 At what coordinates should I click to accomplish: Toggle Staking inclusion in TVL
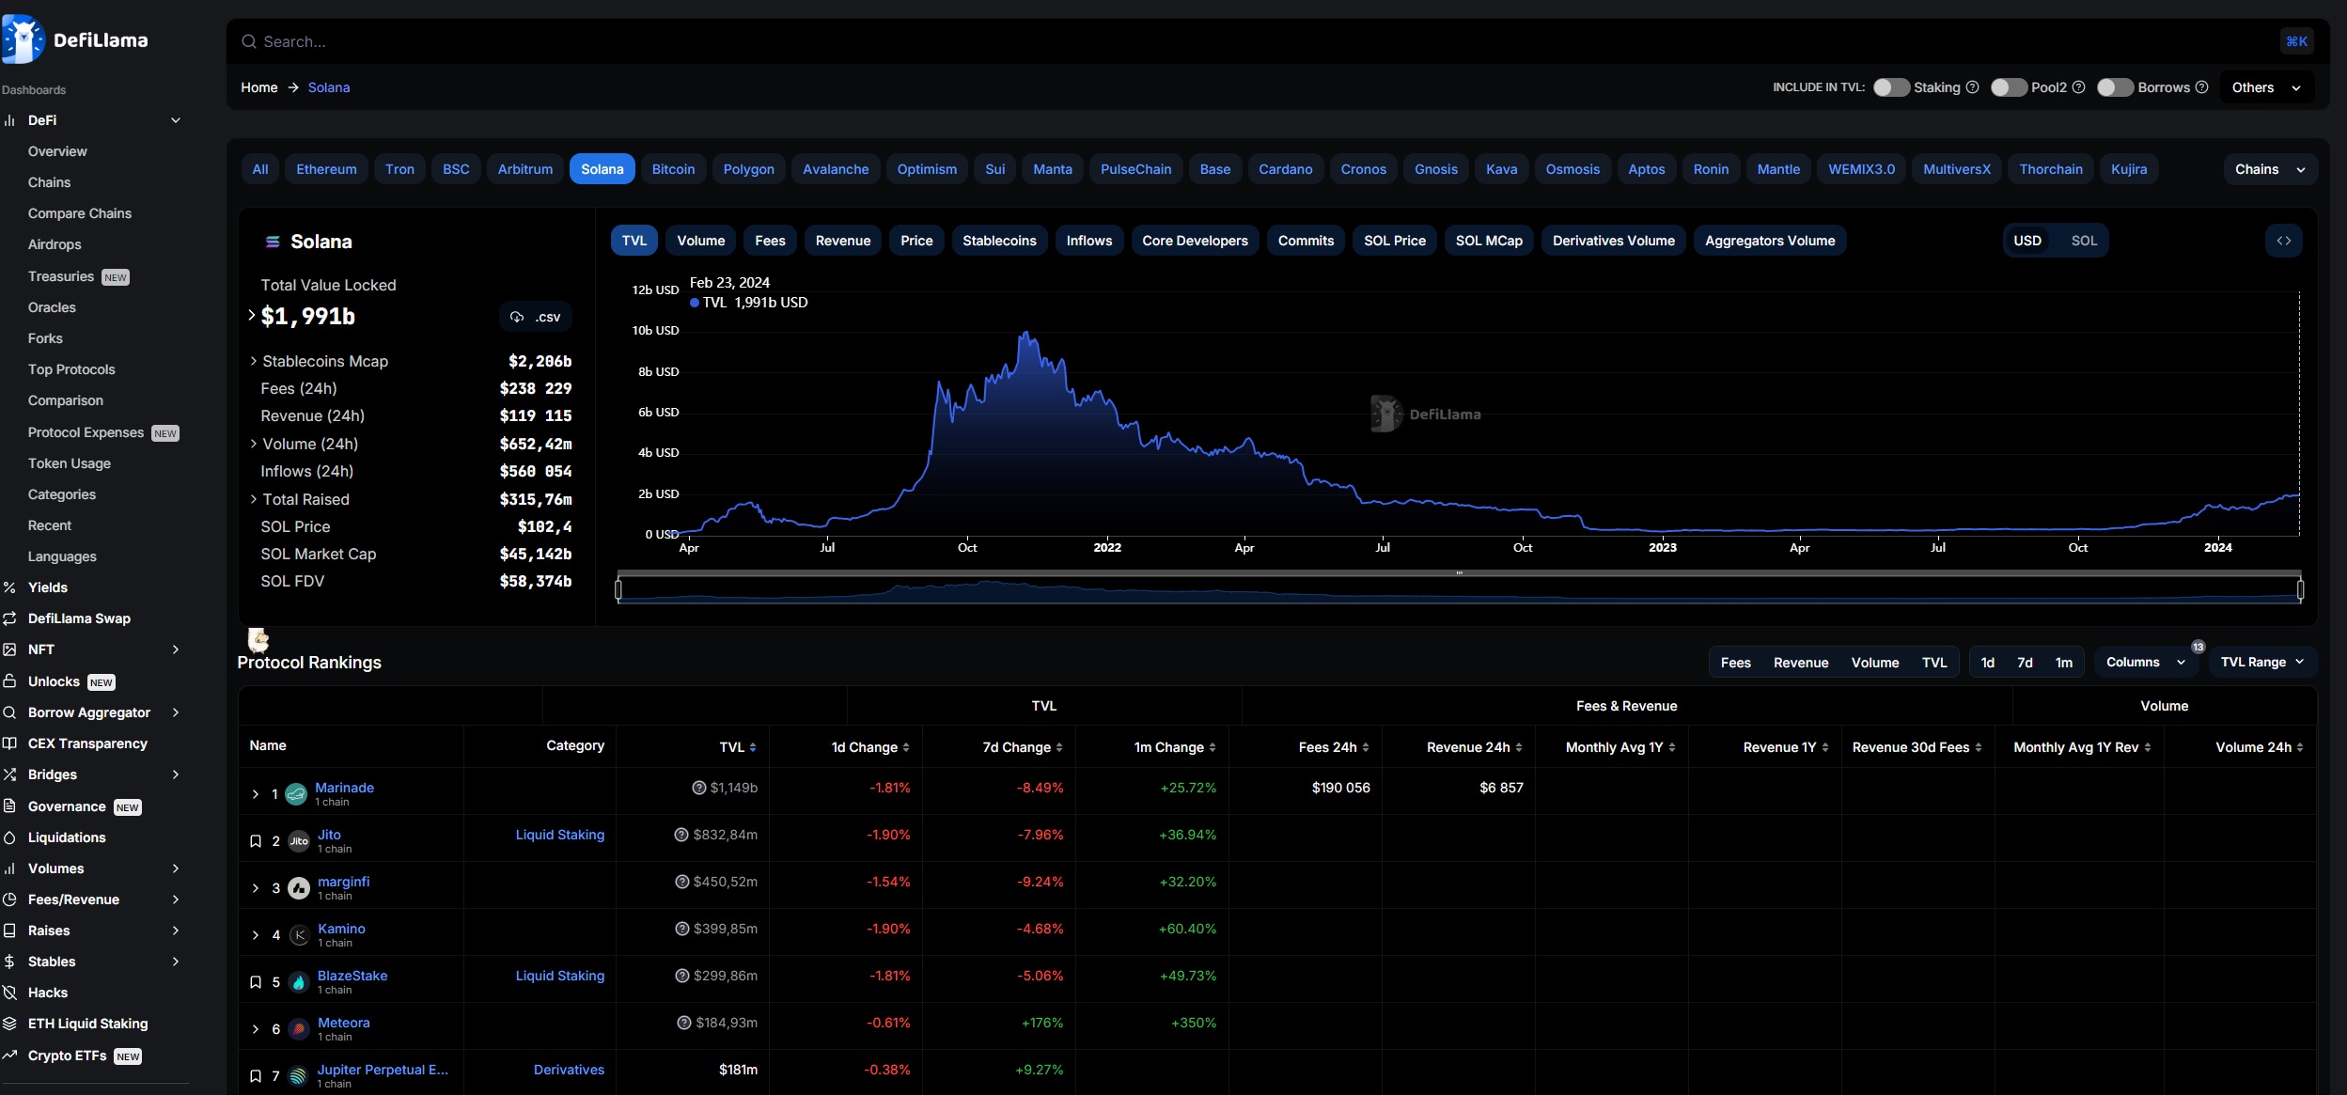click(x=1890, y=87)
